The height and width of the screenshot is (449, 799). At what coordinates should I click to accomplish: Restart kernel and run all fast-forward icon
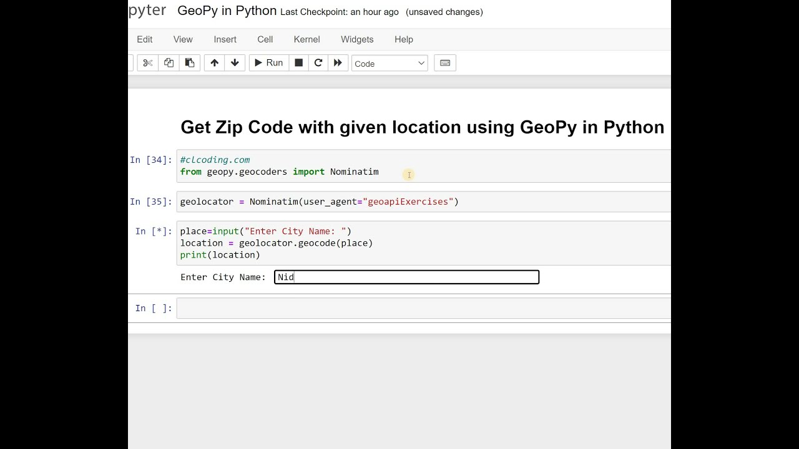pos(338,63)
